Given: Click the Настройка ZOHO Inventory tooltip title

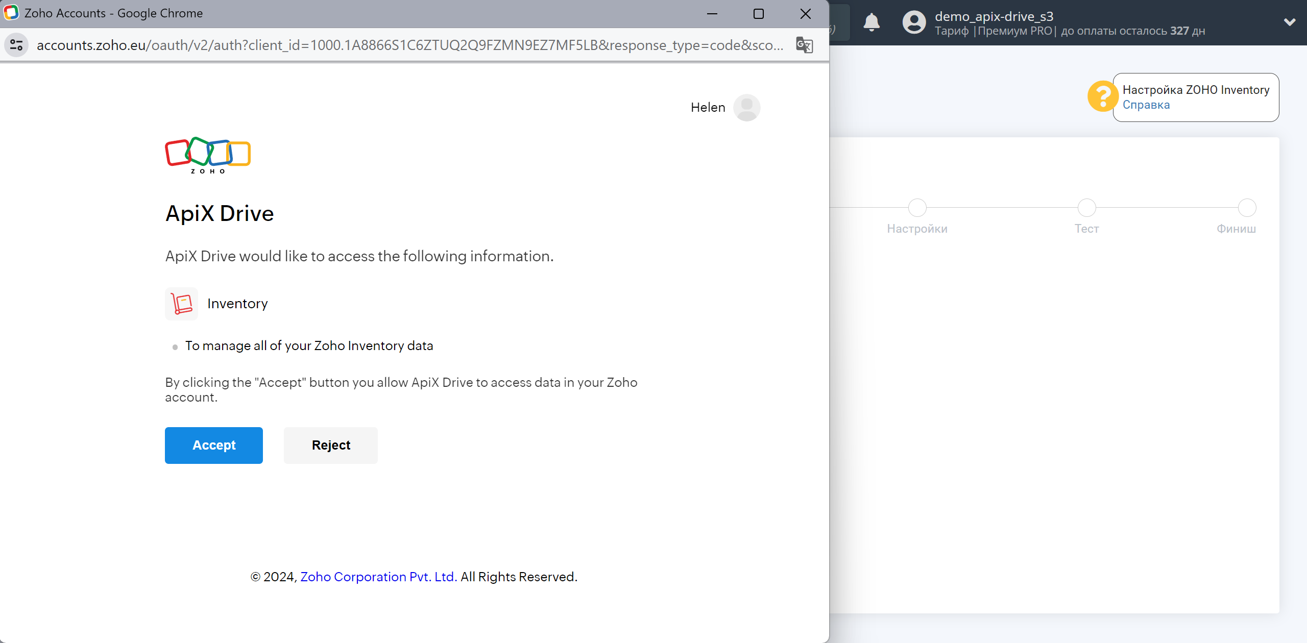Looking at the screenshot, I should click(x=1196, y=90).
